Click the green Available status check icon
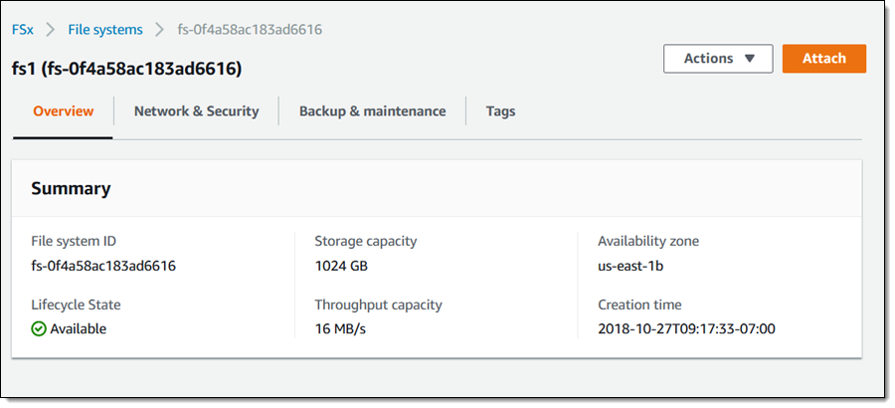The height and width of the screenshot is (408, 895). tap(39, 328)
